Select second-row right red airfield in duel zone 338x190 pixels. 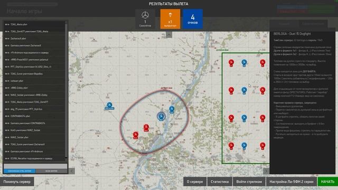[262, 90]
